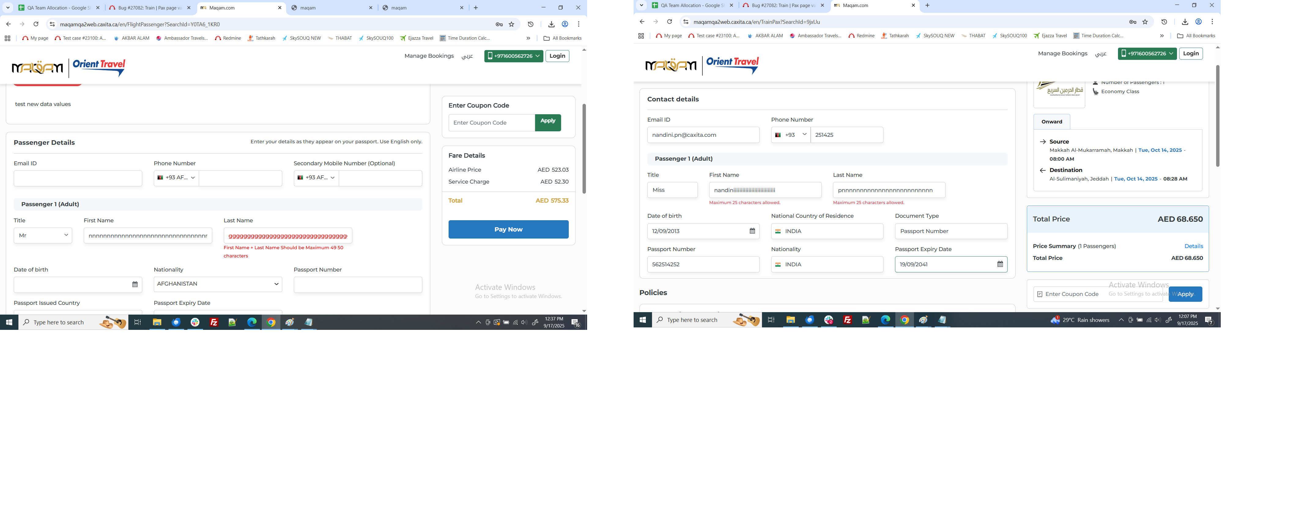Select the Onward journey tab
The width and height of the screenshot is (1299, 518).
(x=1051, y=122)
